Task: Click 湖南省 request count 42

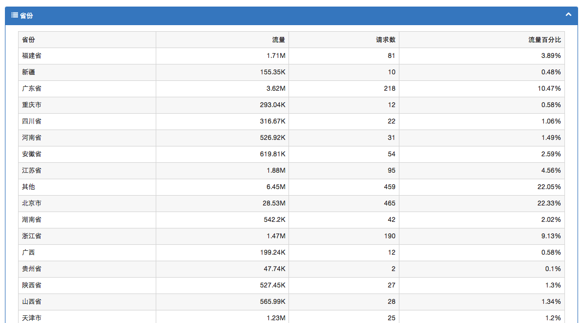Action: point(392,220)
